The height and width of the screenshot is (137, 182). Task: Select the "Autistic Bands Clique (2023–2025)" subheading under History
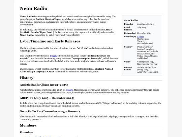pos(44,85)
